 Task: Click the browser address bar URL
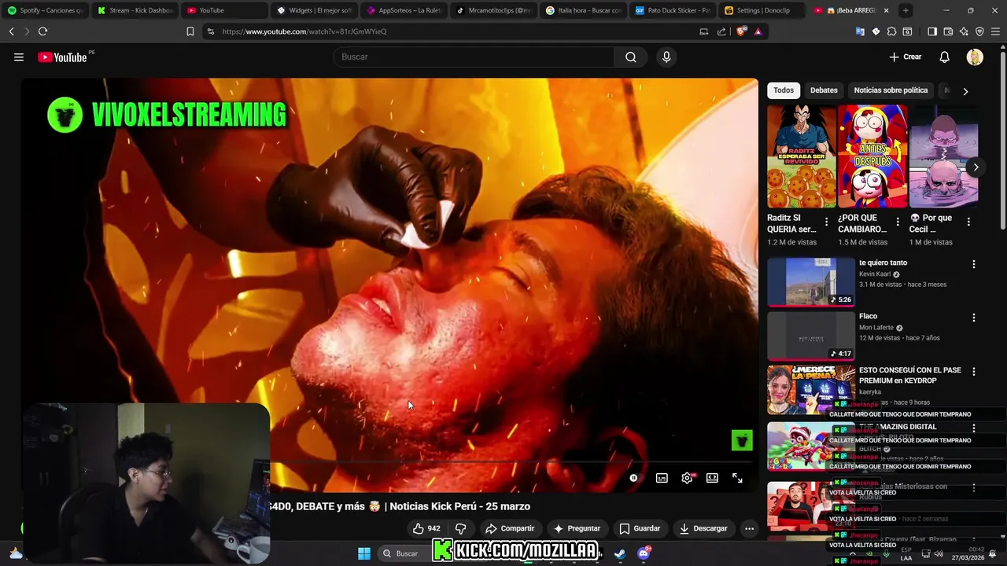(x=304, y=31)
